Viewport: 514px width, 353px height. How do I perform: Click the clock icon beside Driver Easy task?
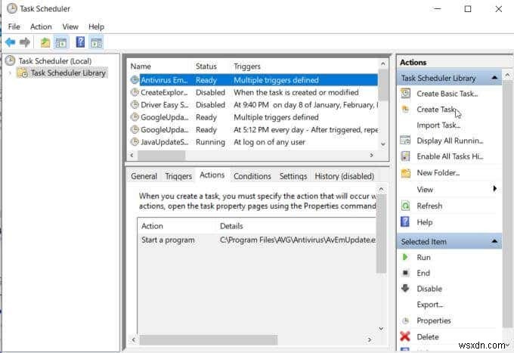coord(135,104)
